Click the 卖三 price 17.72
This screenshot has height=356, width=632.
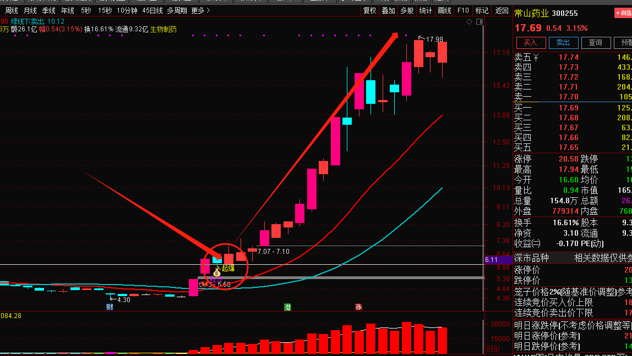(x=568, y=77)
